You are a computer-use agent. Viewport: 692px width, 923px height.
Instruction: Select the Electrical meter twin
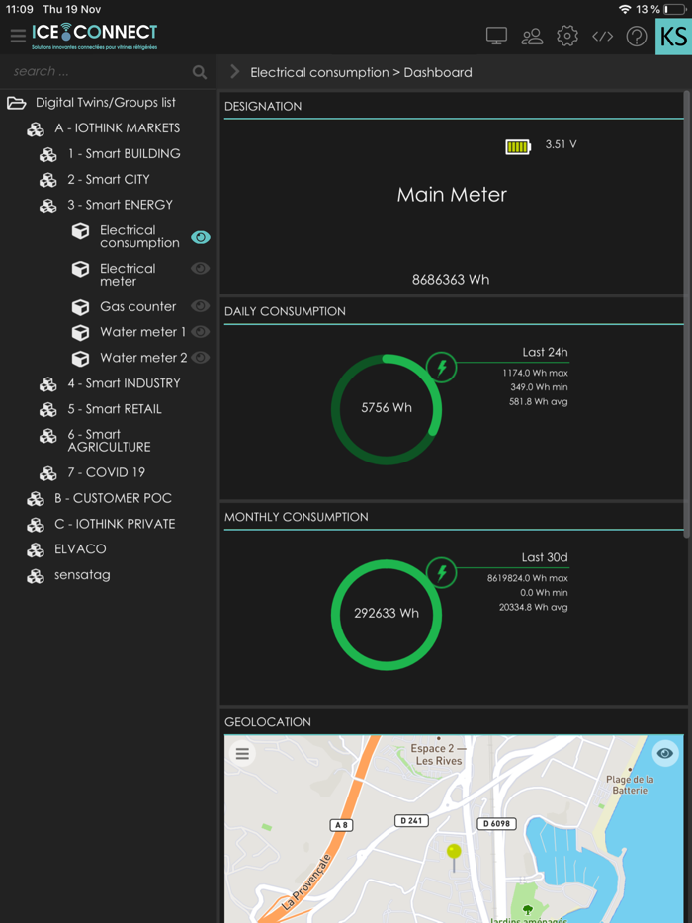(128, 275)
